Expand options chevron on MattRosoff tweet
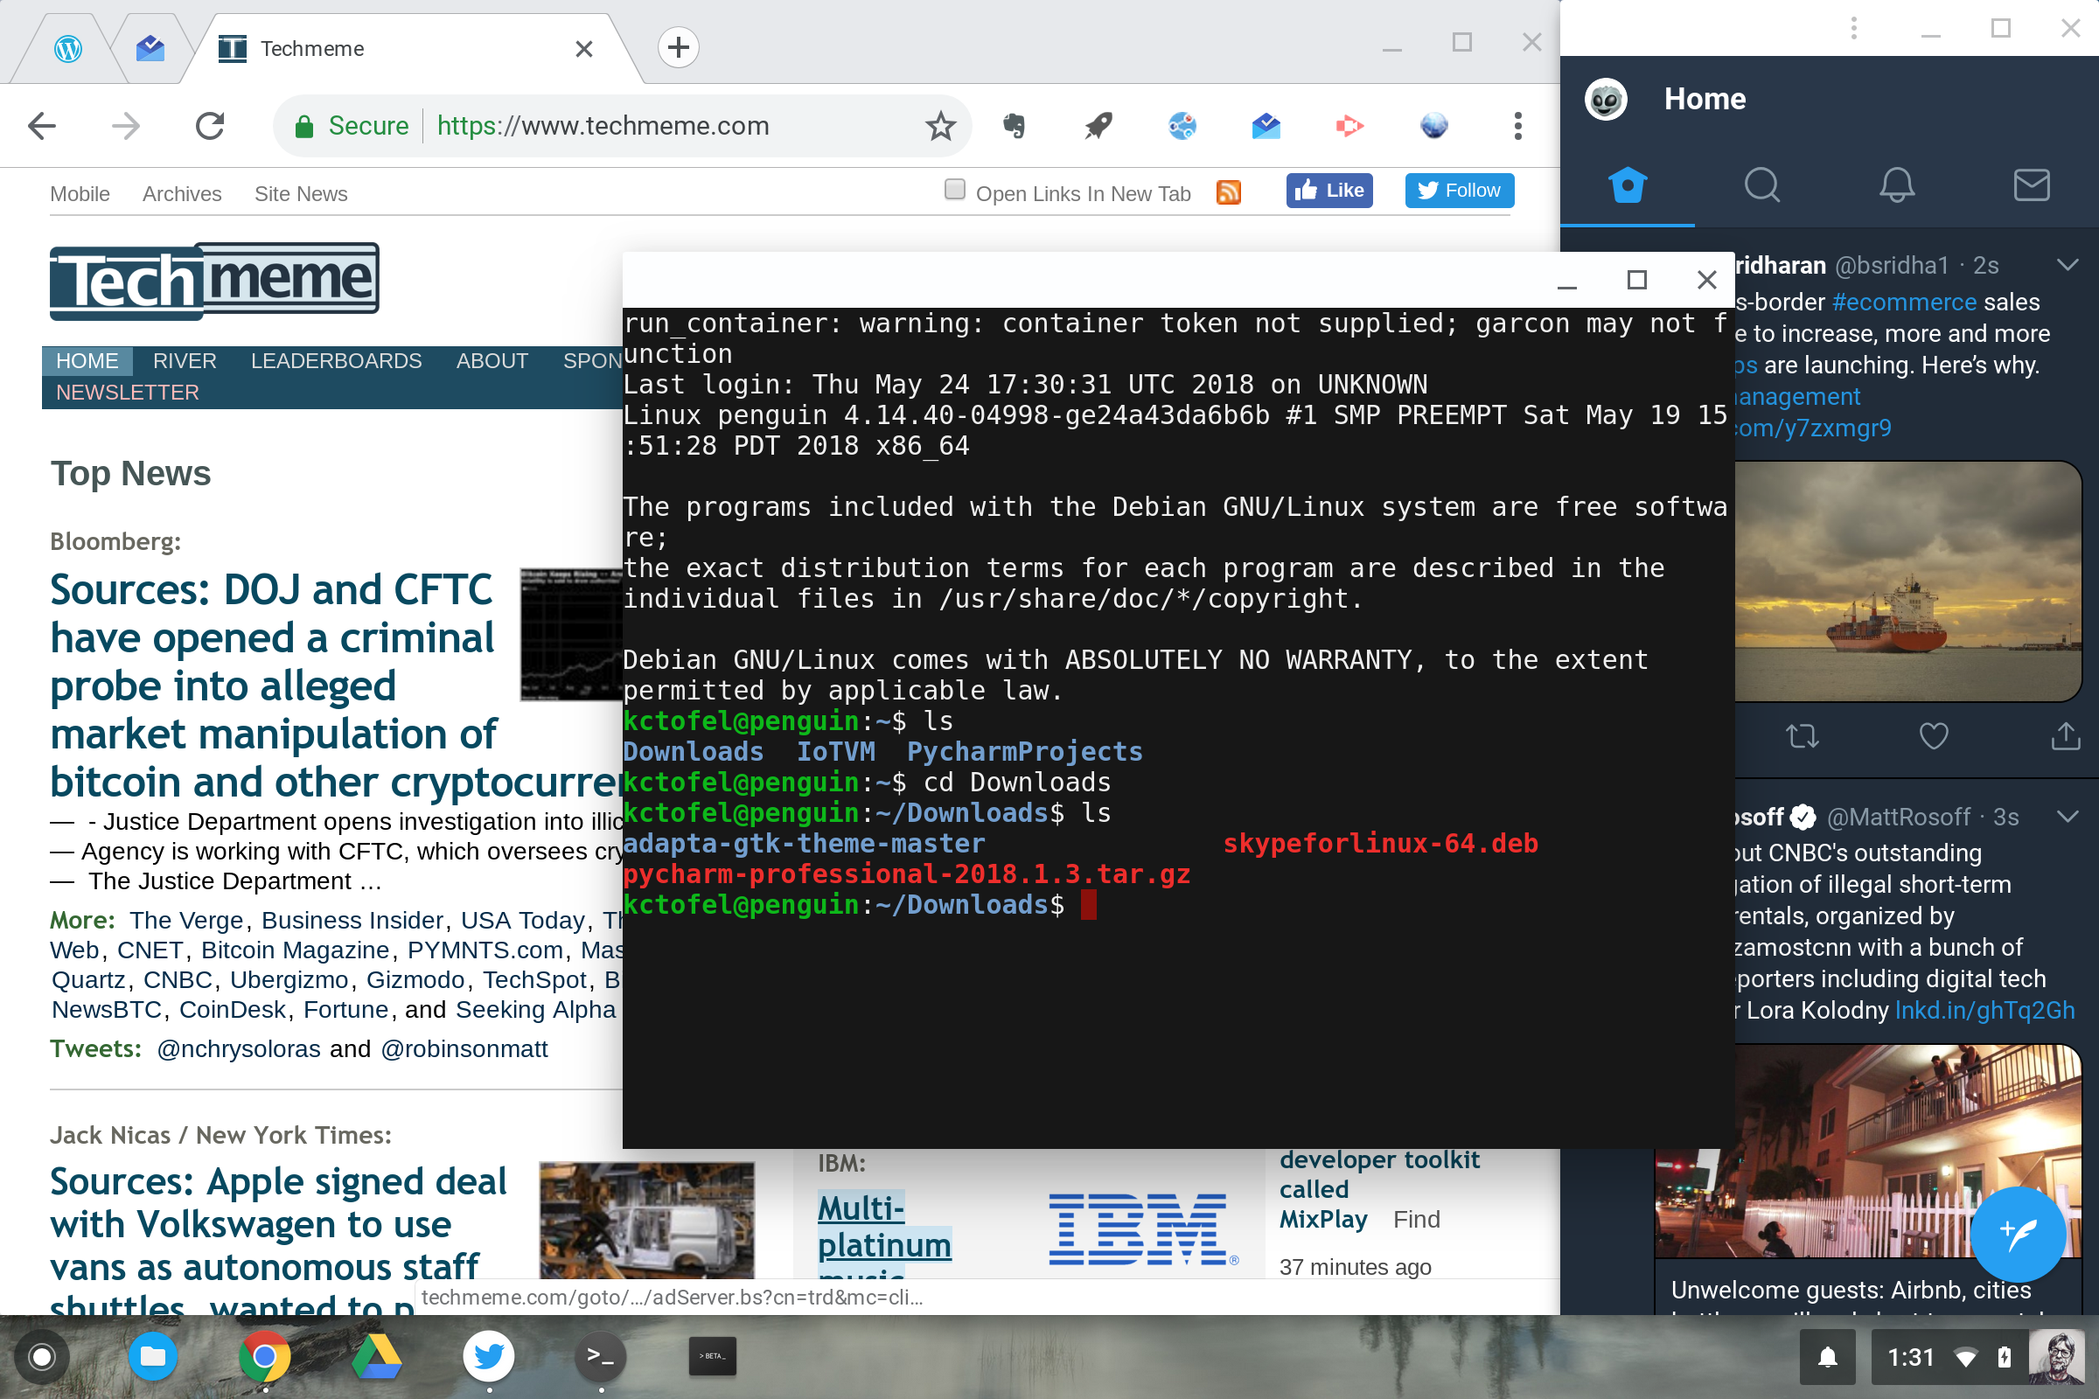Image resolution: width=2099 pixels, height=1399 pixels. [2067, 817]
